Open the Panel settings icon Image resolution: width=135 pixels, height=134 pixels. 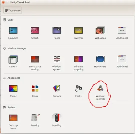[57, 30]
